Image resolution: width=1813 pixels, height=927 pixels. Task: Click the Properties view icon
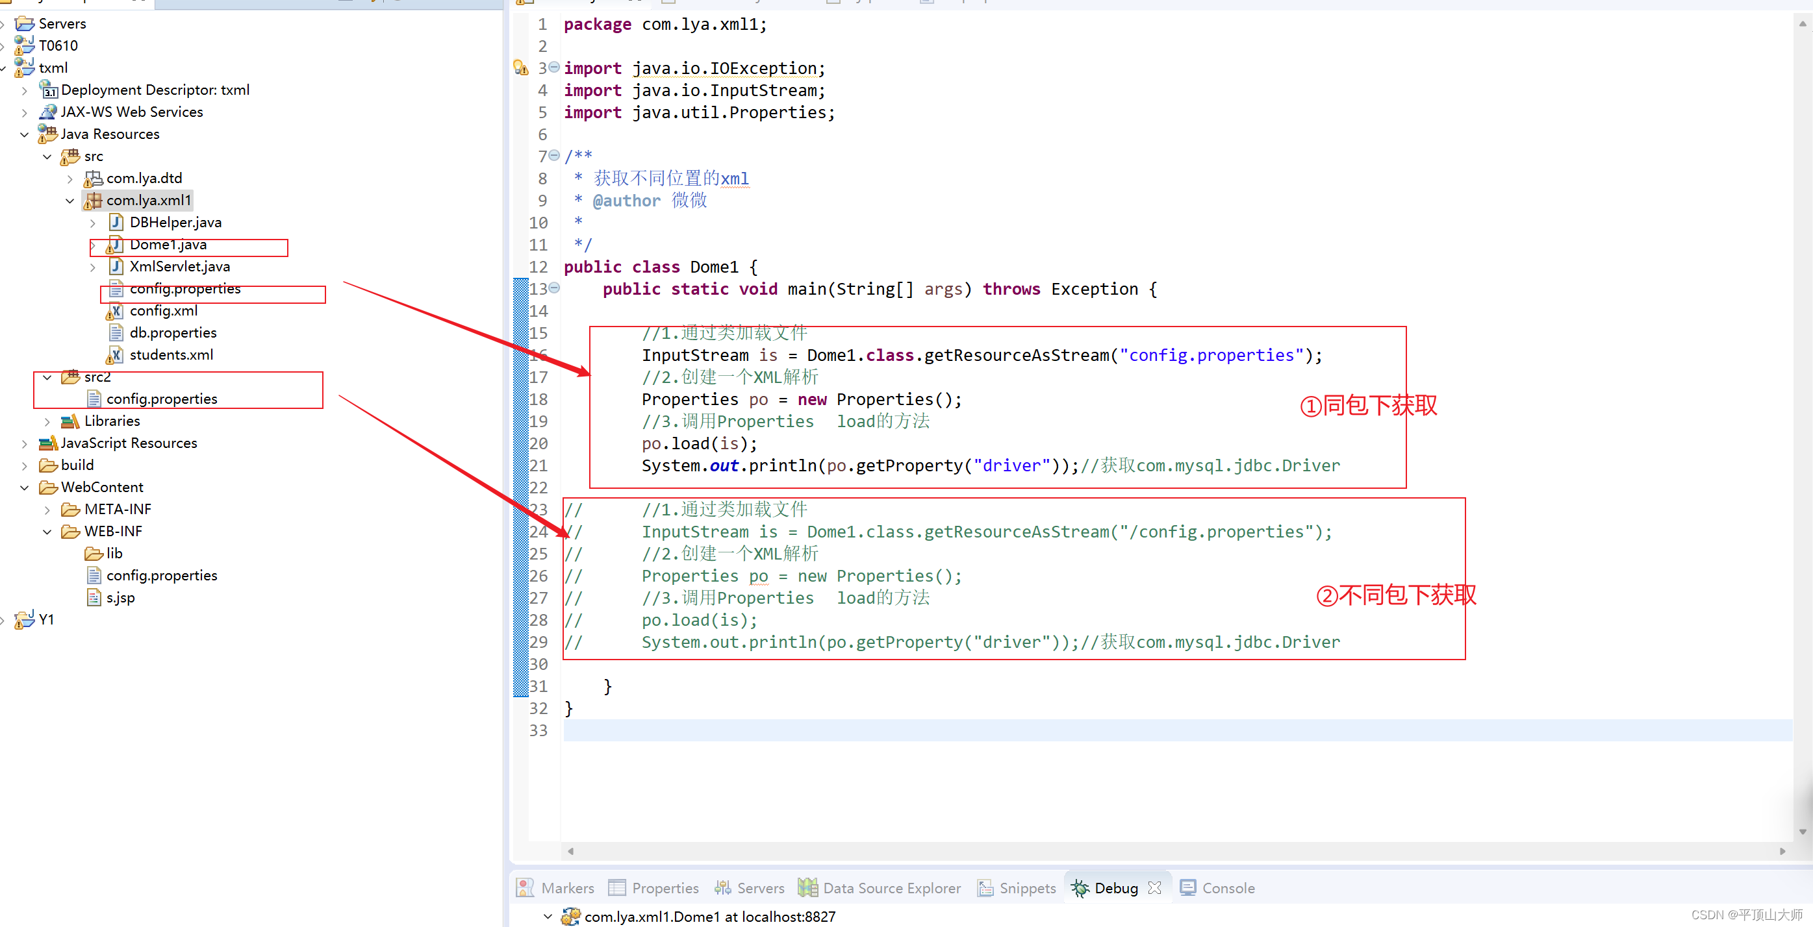pos(616,887)
